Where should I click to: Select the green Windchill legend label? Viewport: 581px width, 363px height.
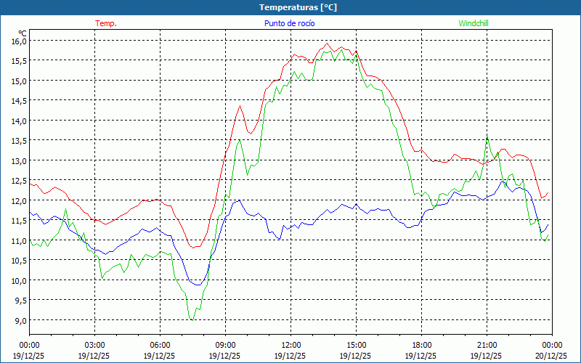click(x=474, y=23)
